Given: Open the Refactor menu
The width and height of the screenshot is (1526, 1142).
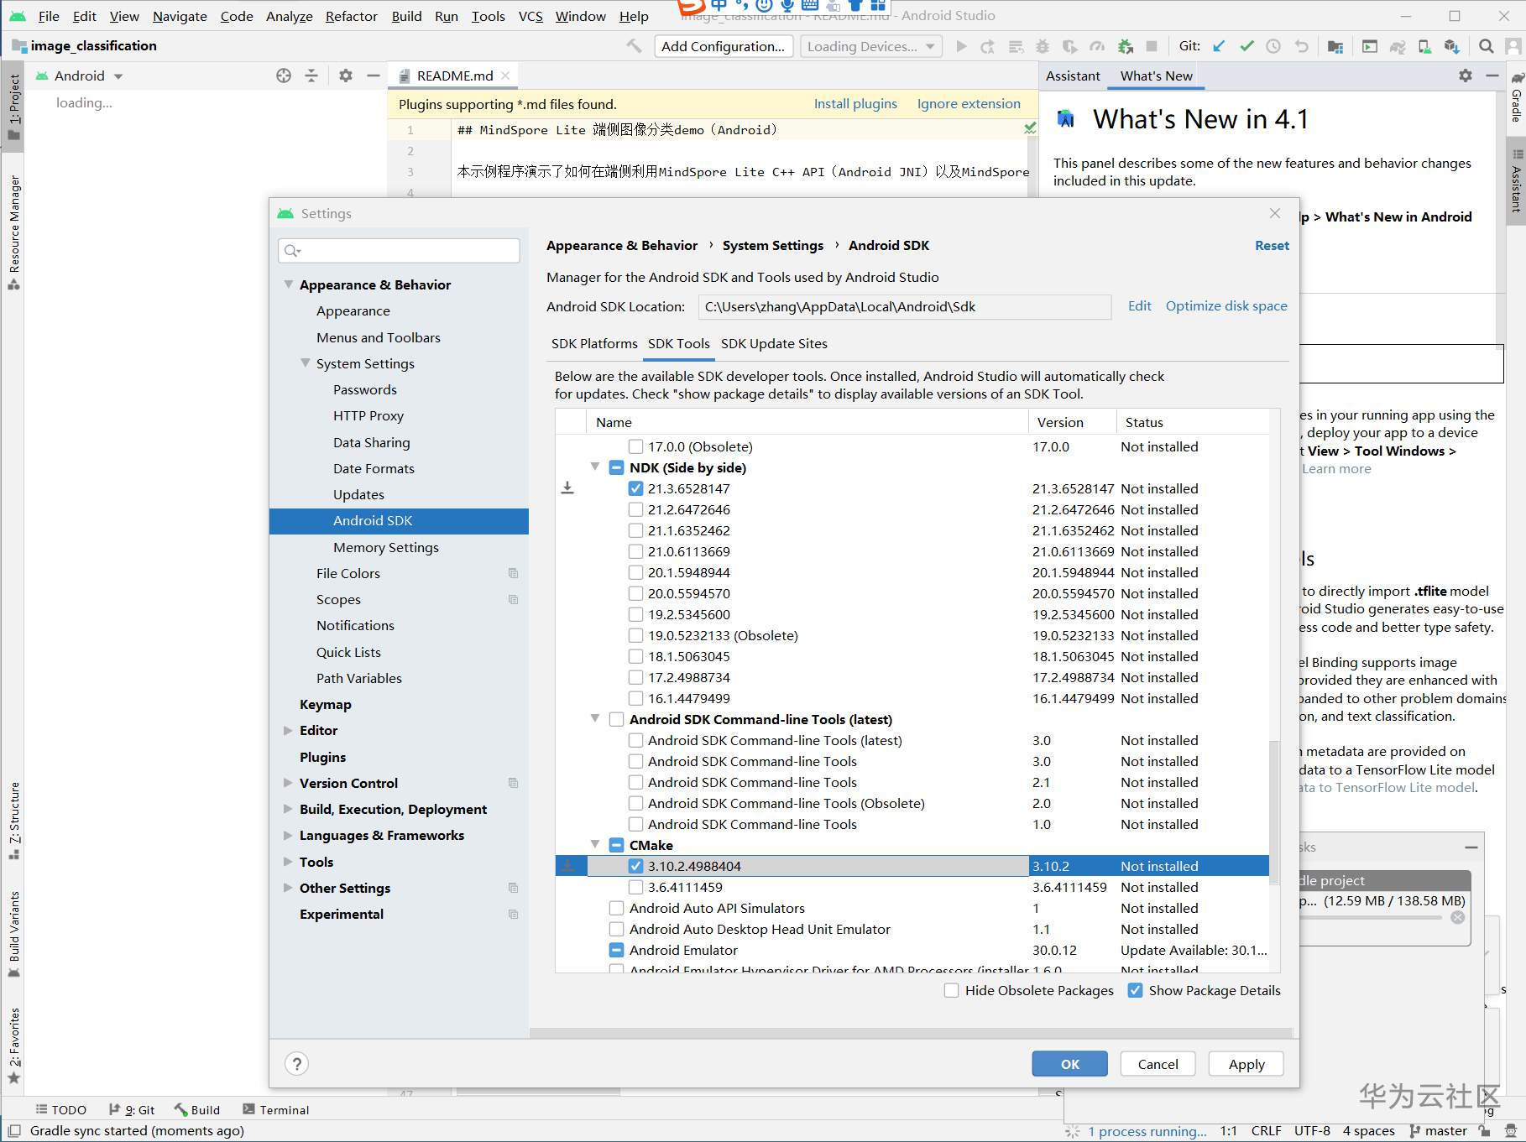Looking at the screenshot, I should (351, 16).
